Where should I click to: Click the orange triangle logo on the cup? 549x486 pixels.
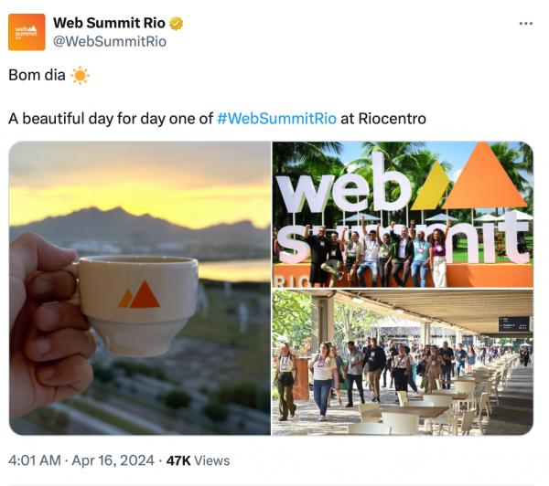coord(139,294)
